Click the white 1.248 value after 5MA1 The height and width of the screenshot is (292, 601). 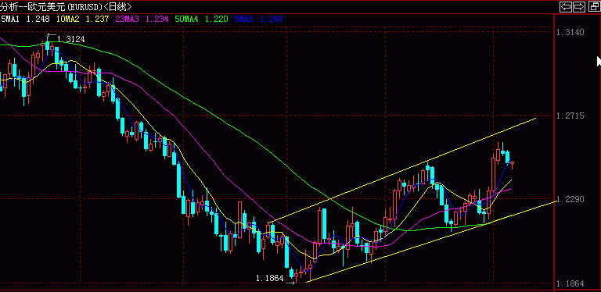[38, 19]
